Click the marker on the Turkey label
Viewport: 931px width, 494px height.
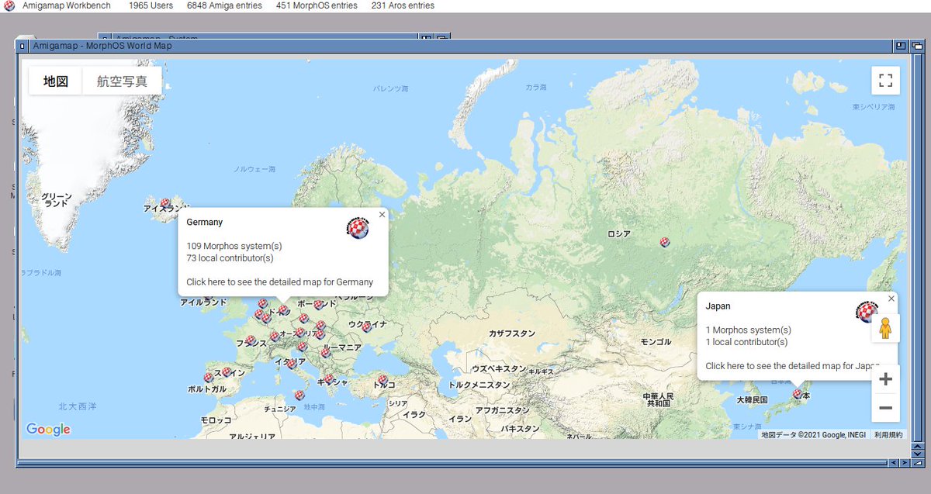click(382, 379)
